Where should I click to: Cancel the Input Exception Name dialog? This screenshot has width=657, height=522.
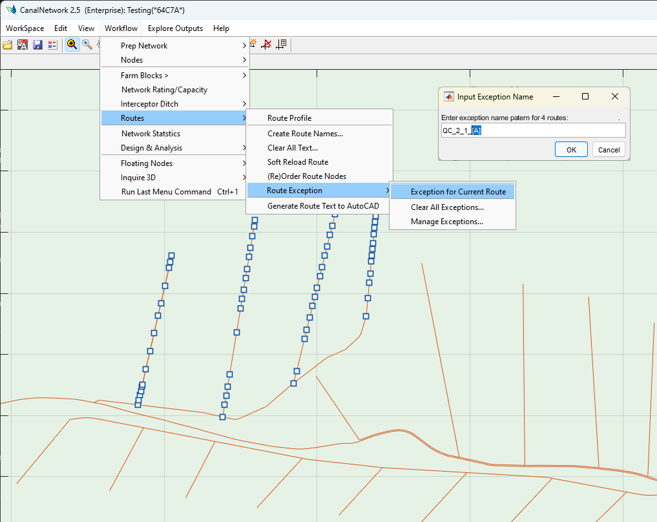(x=609, y=150)
